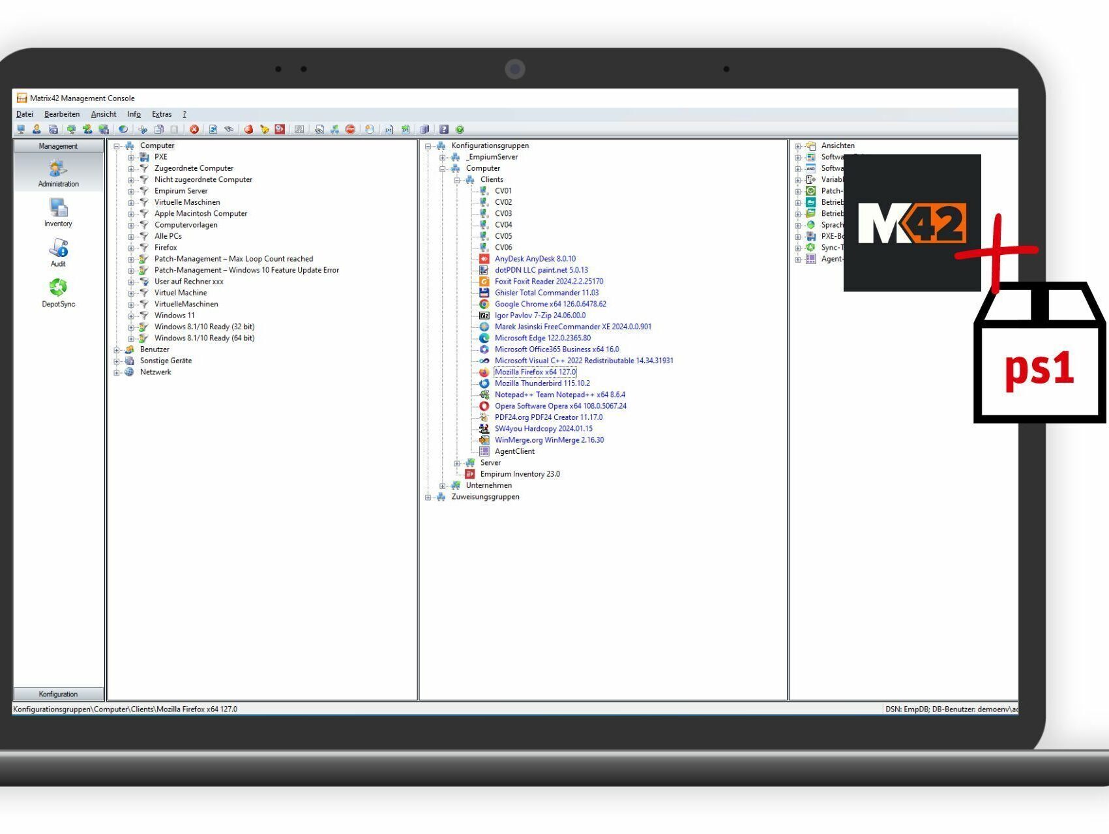
Task: Collapse the Computer root node
Action: [117, 146]
